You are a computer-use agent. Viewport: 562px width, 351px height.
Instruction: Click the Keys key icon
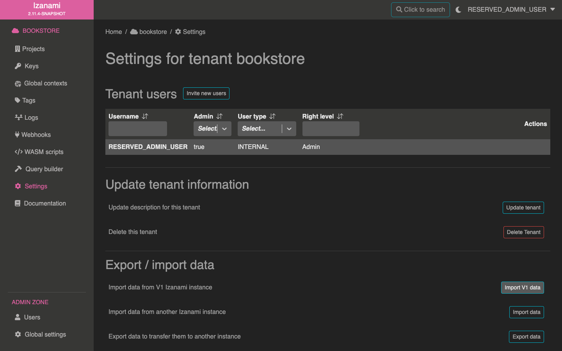(x=18, y=66)
